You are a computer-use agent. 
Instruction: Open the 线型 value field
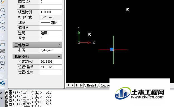click(51, 7)
